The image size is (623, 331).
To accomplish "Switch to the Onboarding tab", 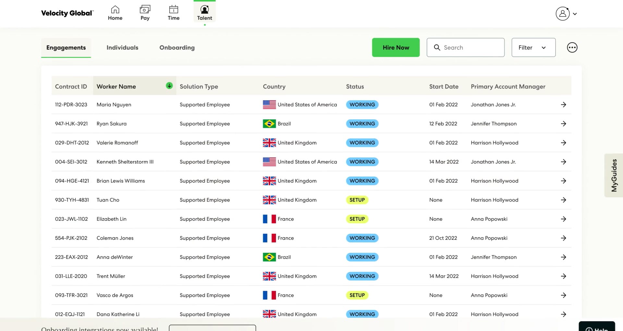I will tap(177, 47).
